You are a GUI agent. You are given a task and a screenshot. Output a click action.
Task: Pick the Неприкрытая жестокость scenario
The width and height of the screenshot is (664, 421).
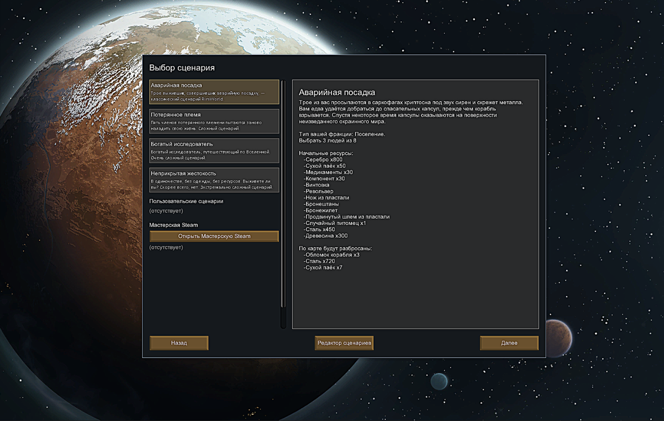(214, 180)
